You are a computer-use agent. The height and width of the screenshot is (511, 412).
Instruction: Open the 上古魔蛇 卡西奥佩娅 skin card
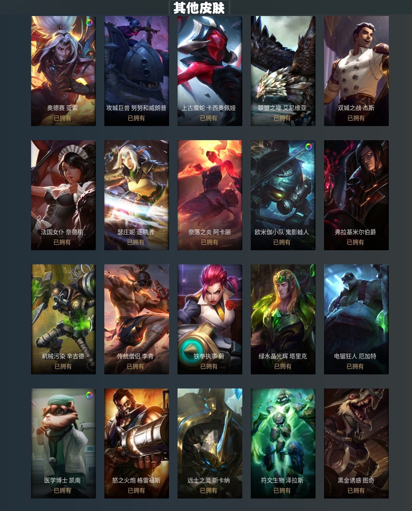pyautogui.click(x=210, y=71)
